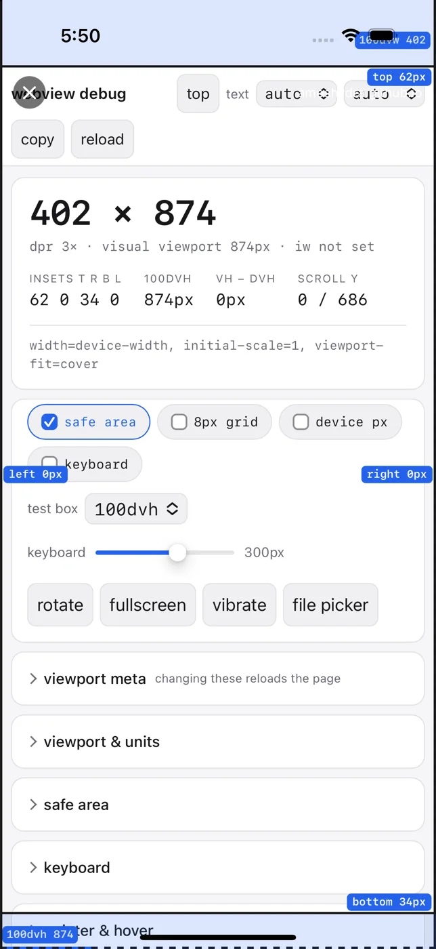Expand the viewport meta section
This screenshot has height=949, width=436.
(218, 679)
